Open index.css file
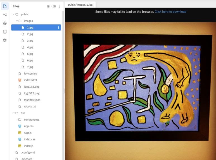Viewport: 216px width, 160px height. [30, 139]
